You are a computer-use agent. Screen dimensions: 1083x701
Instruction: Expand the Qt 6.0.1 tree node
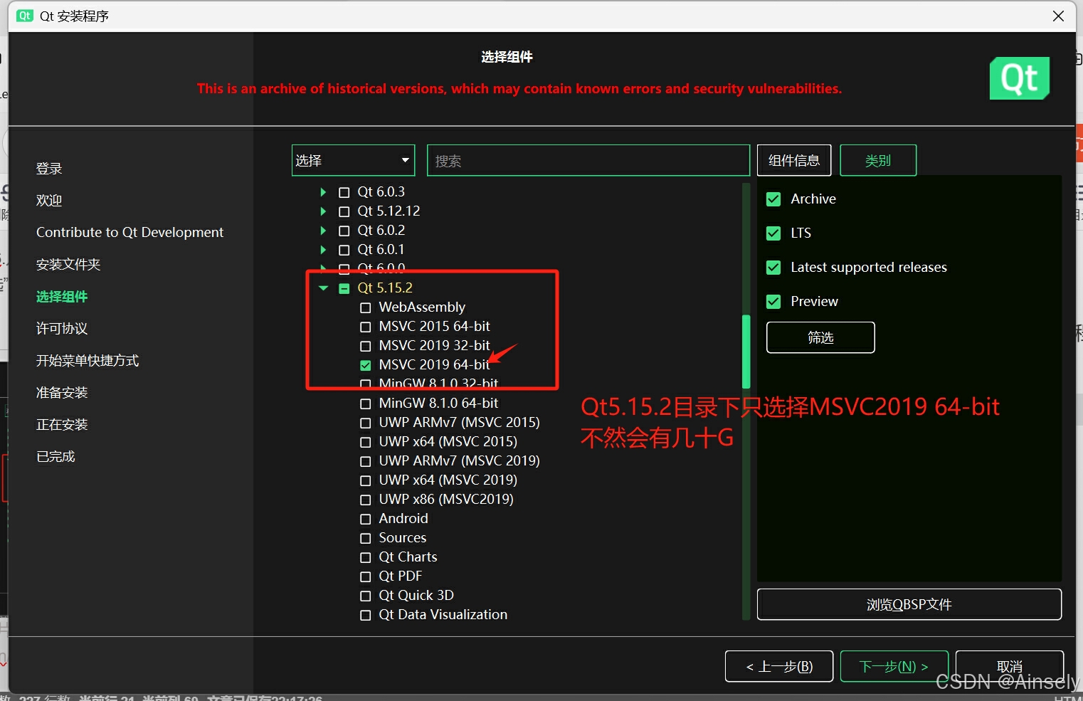[323, 250]
